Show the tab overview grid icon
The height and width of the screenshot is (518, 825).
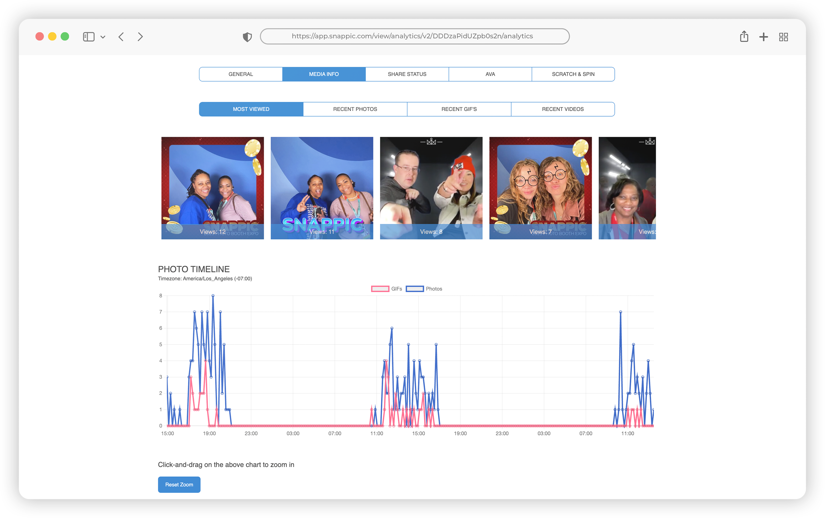point(783,37)
